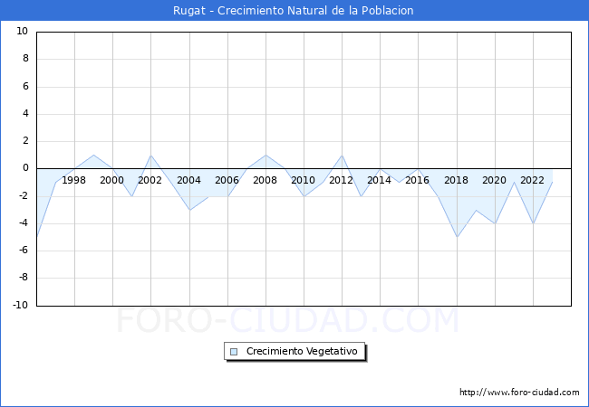
Task: Click the Crecimiento Vegetativo legend label
Action: click(303, 351)
